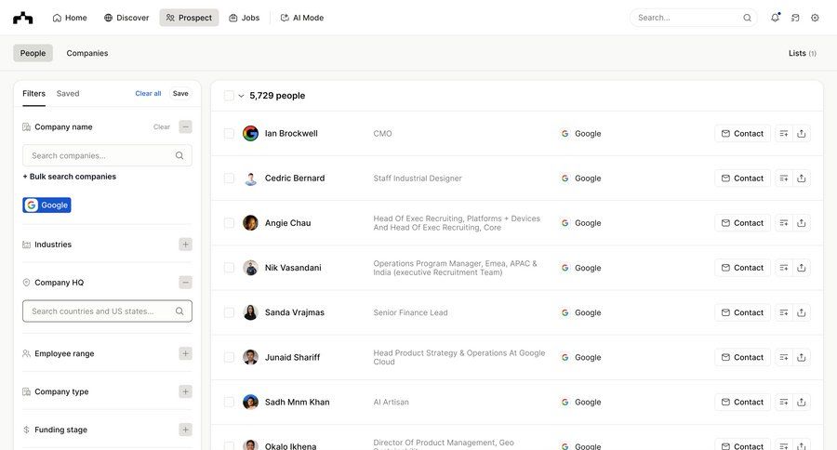
Task: Go to the Home tab
Action: pos(70,18)
